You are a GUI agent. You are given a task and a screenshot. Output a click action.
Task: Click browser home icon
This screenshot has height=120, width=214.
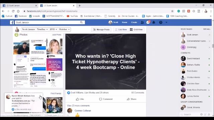[x=18, y=11]
